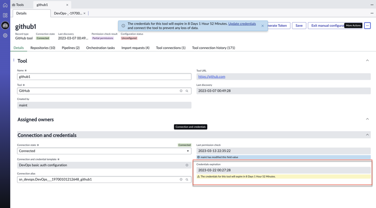Click the search icon in Tool field
The height and width of the screenshot is (208, 376).
pyautogui.click(x=187, y=91)
